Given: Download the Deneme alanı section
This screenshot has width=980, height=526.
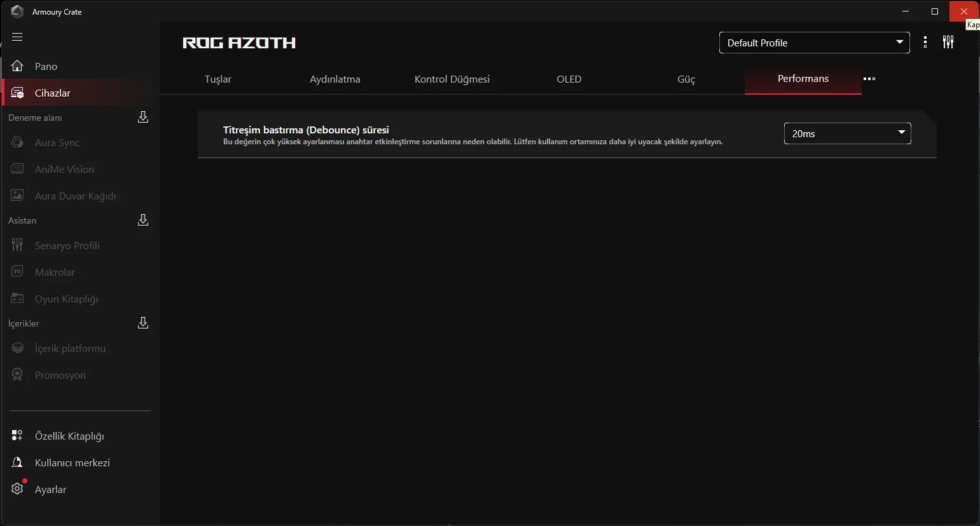Looking at the screenshot, I should click(143, 117).
